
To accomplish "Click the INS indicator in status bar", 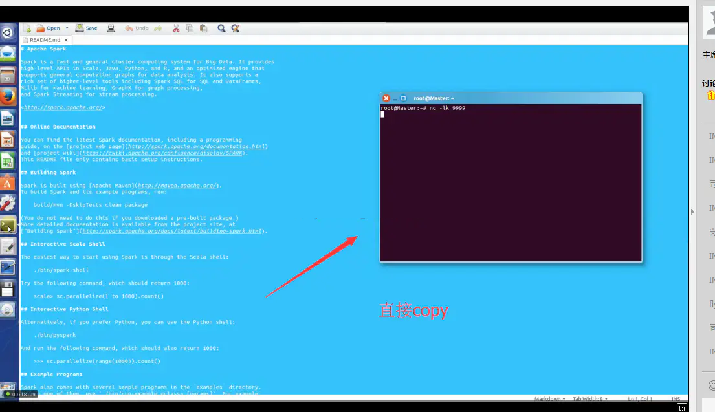I will [x=676, y=399].
